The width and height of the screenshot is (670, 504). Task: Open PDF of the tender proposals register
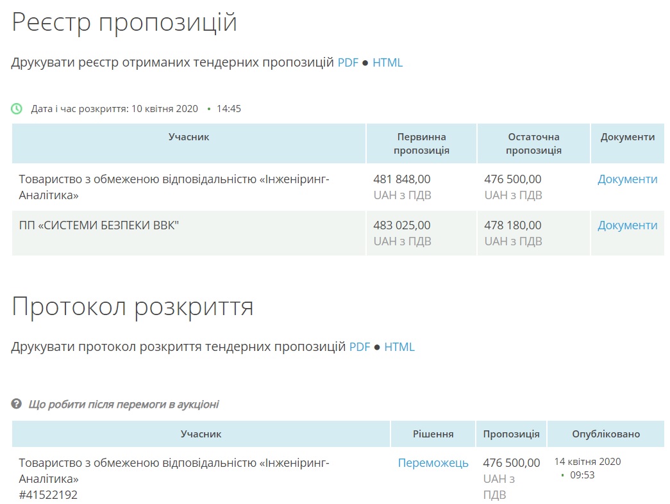click(x=348, y=63)
